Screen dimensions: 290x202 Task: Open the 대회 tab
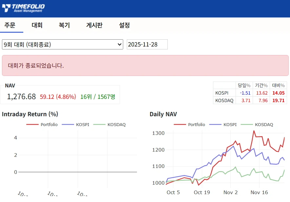click(x=37, y=25)
